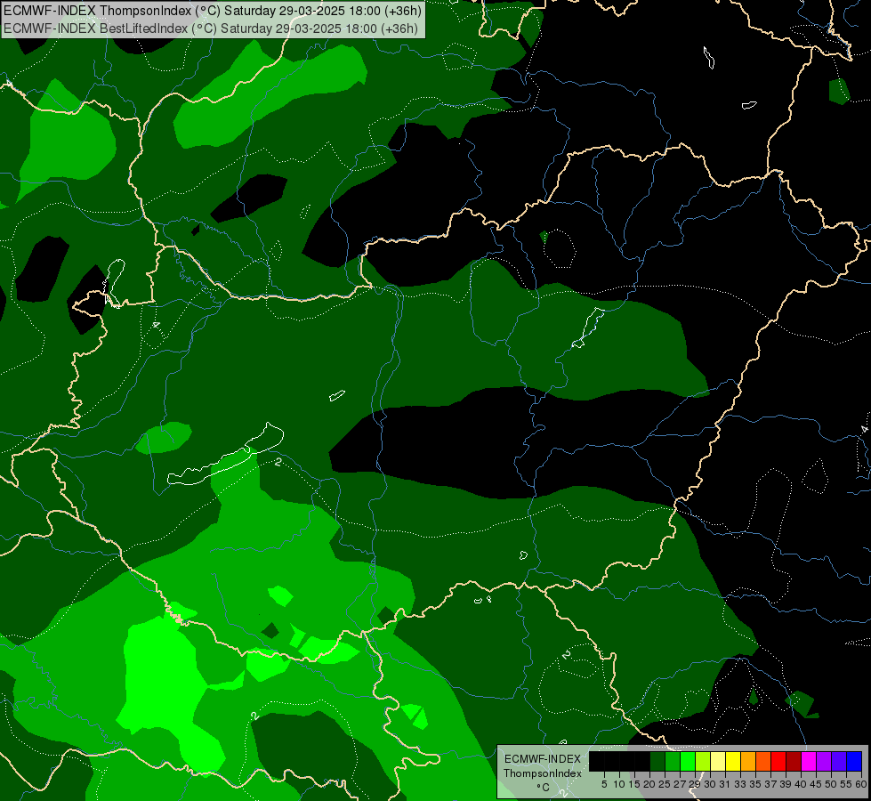
Task: Select the blue 55–60 legend swatch
Action: [x=854, y=761]
